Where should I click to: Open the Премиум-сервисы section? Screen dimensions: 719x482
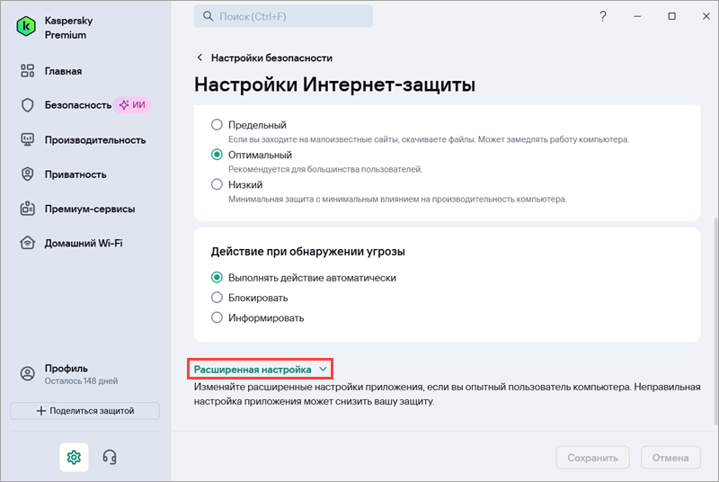[90, 209]
